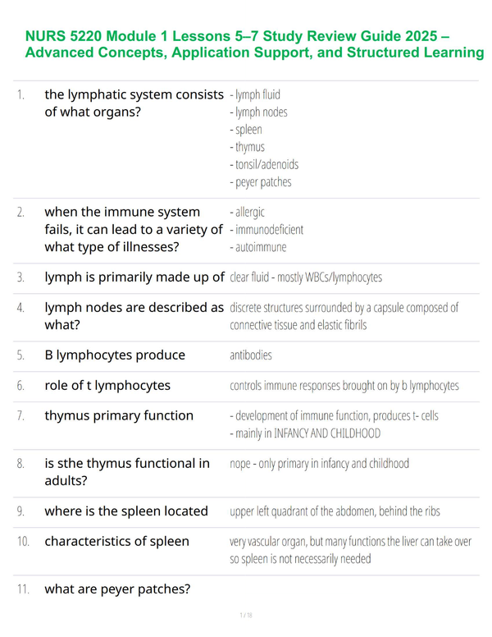Select the 'what are peyer patches?' question

[117, 589]
